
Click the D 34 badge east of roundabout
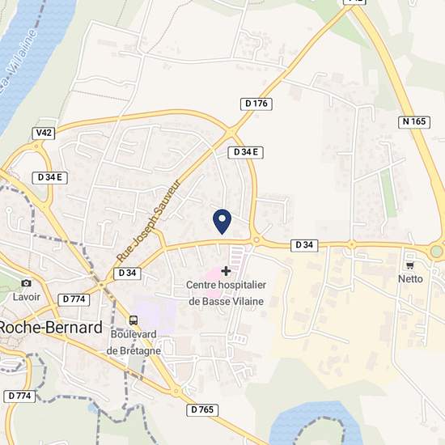pyautogui.click(x=304, y=245)
